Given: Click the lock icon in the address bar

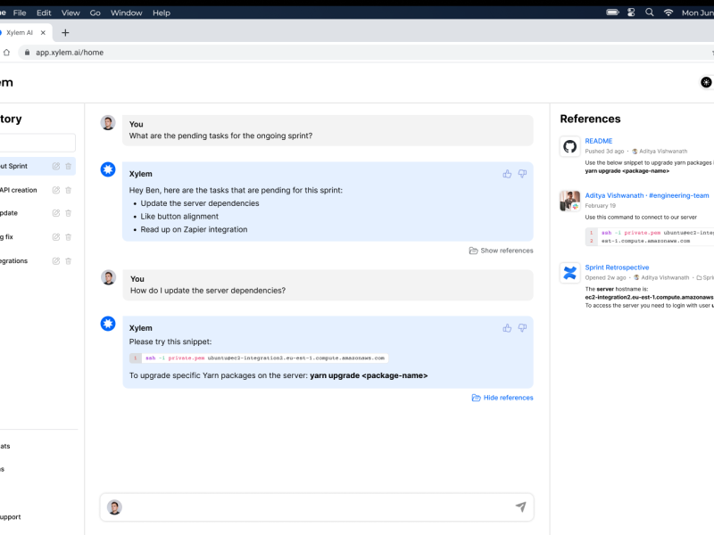Looking at the screenshot, I should click(27, 53).
